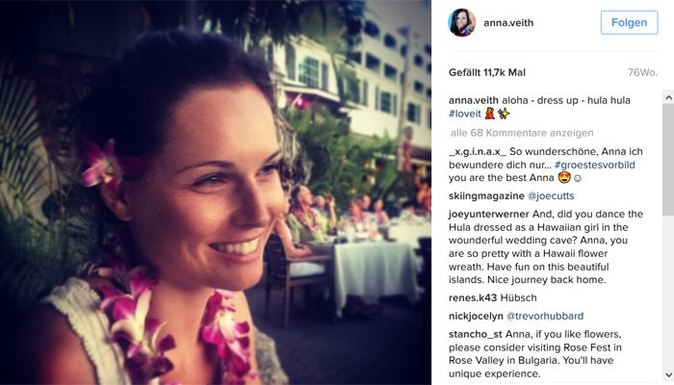The image size is (674, 385).
Task: Click the post photo of woman with lei
Action: coord(216,192)
